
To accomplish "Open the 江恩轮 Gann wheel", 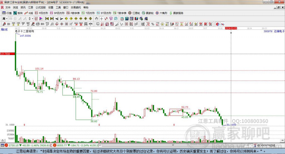I will [134, 13].
